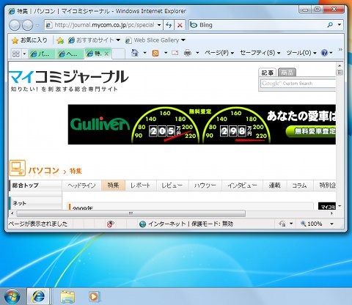
Task: Click the red Stop loading icon
Action: pyautogui.click(x=180, y=25)
